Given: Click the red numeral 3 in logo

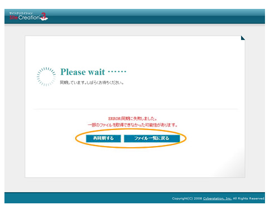Looking at the screenshot, I should pos(43,16).
